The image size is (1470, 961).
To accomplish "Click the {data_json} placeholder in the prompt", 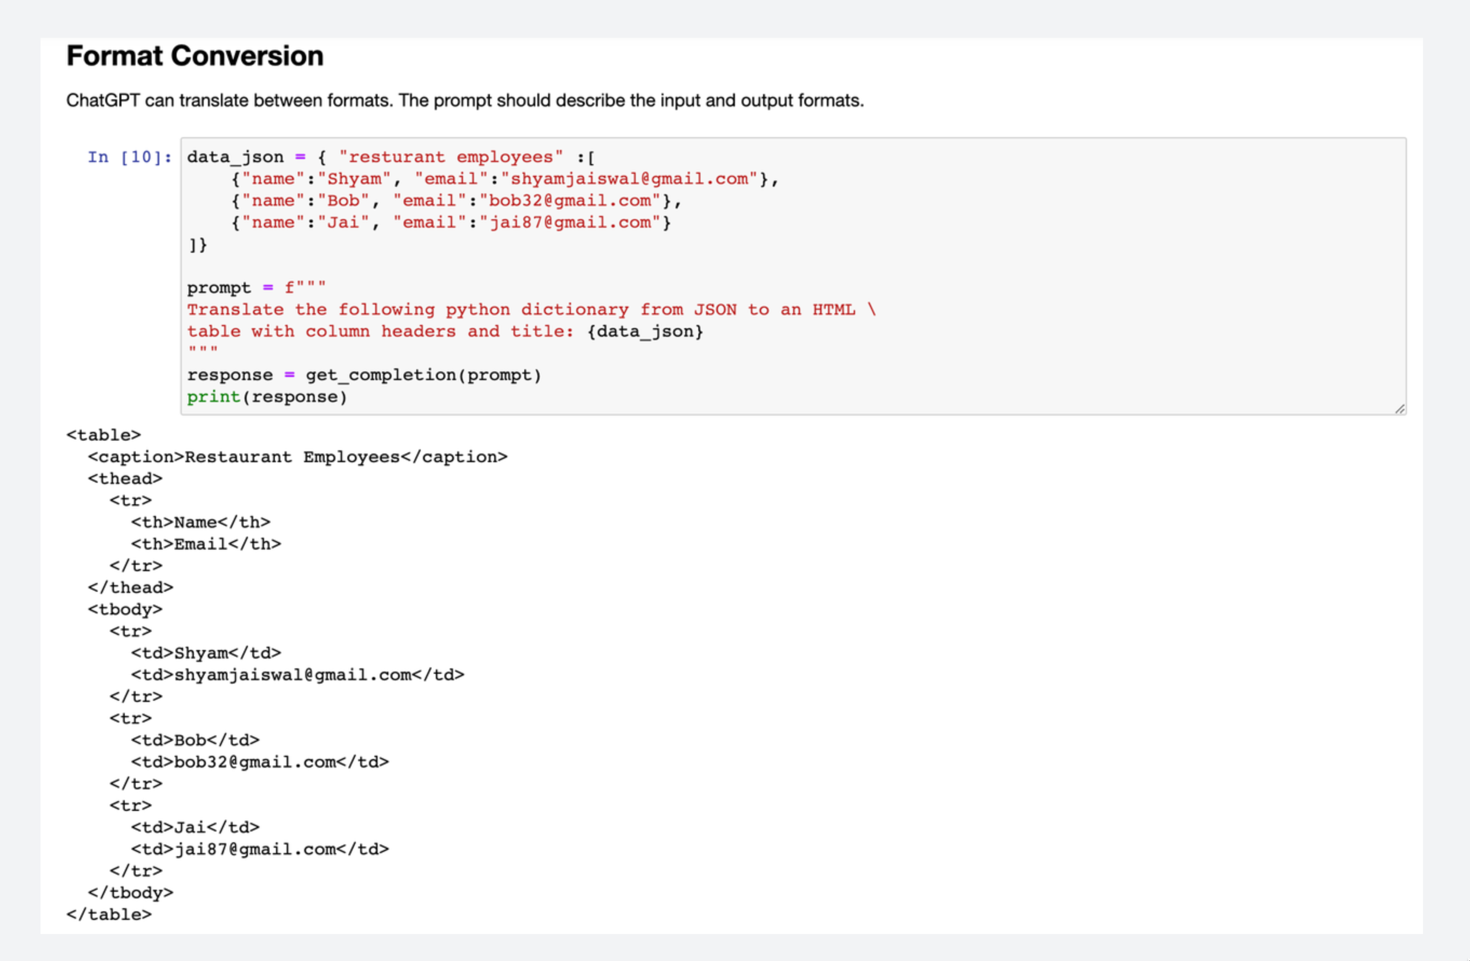I will tap(645, 331).
